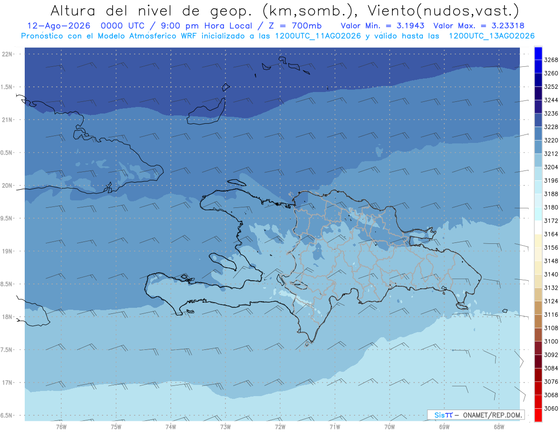Click the legend value '3196'
The height and width of the screenshot is (433, 560).
tap(551, 180)
